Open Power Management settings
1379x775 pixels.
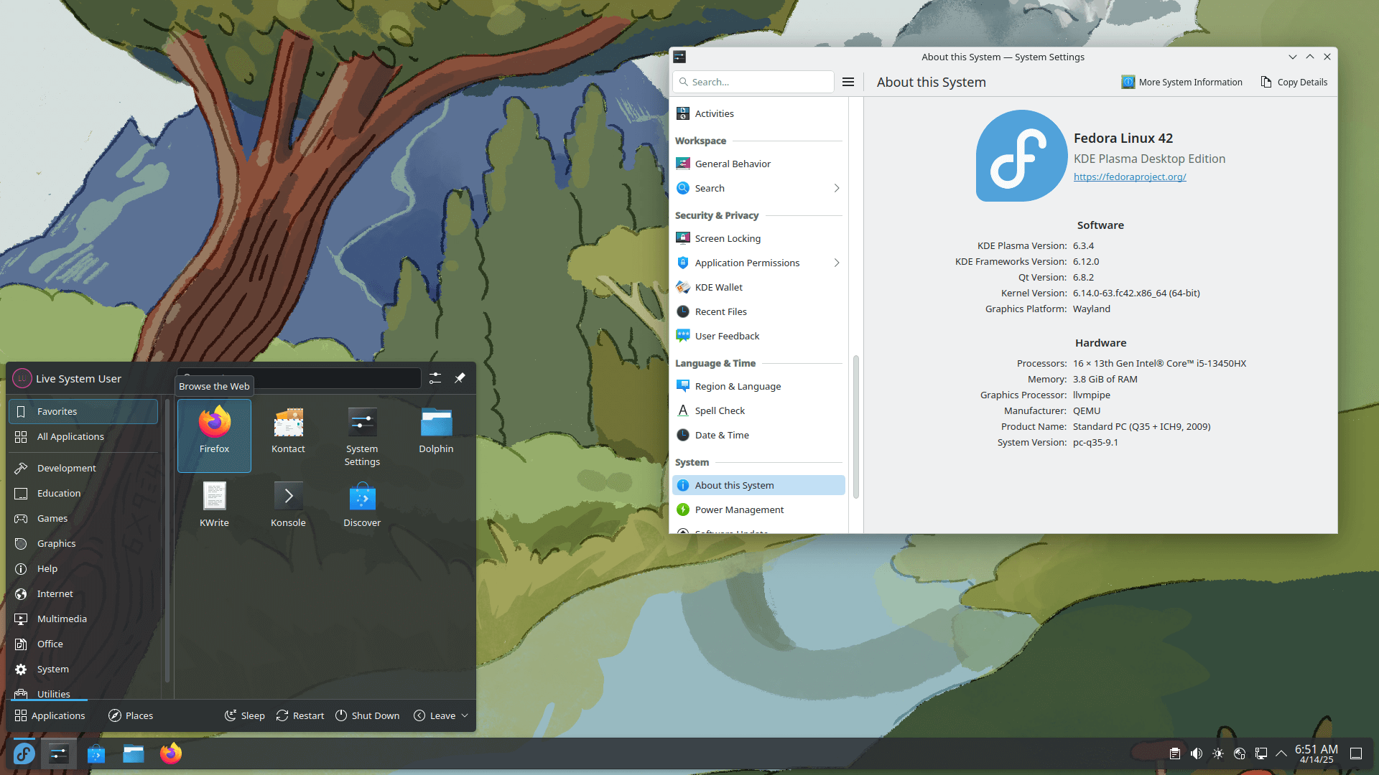738,509
